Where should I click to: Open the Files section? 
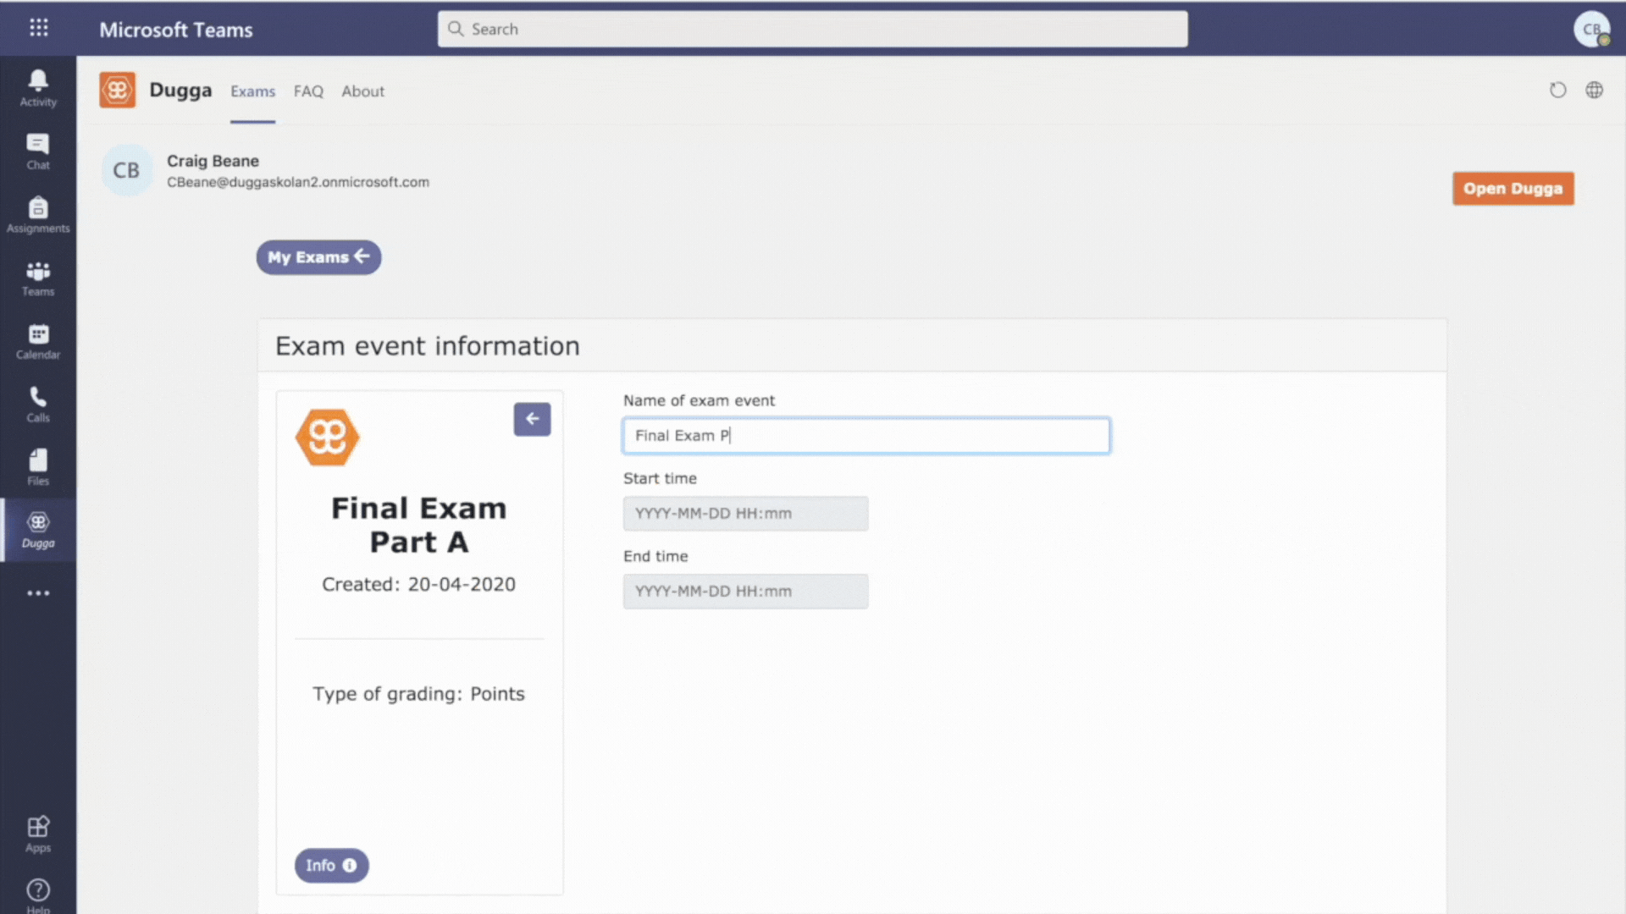tap(38, 468)
